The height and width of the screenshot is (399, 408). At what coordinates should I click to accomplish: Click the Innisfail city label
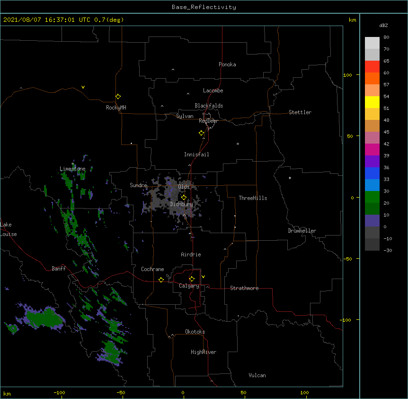[196, 154]
